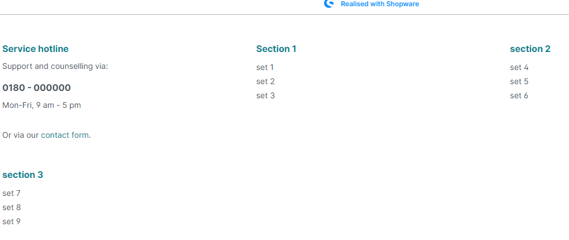This screenshot has height=240, width=569.
Task: Click the 'Or via our' text
Action: pyautogui.click(x=20, y=135)
